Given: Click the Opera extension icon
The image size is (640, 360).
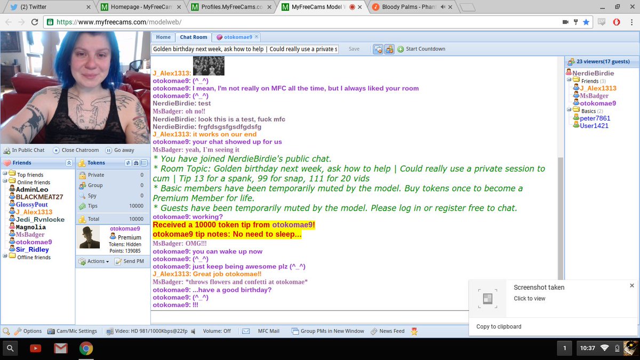Looking at the screenshot, I should point(615,22).
